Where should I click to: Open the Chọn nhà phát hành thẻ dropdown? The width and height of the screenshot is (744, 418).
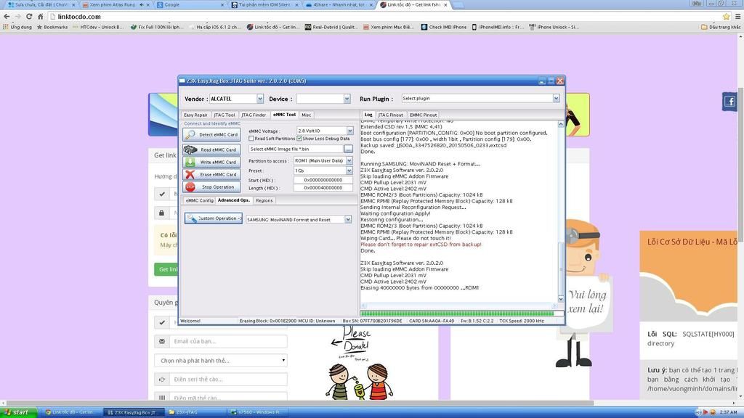pos(221,360)
